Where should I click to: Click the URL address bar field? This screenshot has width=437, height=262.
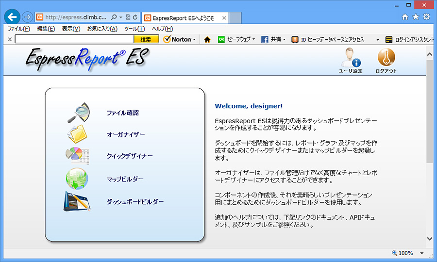[76, 17]
